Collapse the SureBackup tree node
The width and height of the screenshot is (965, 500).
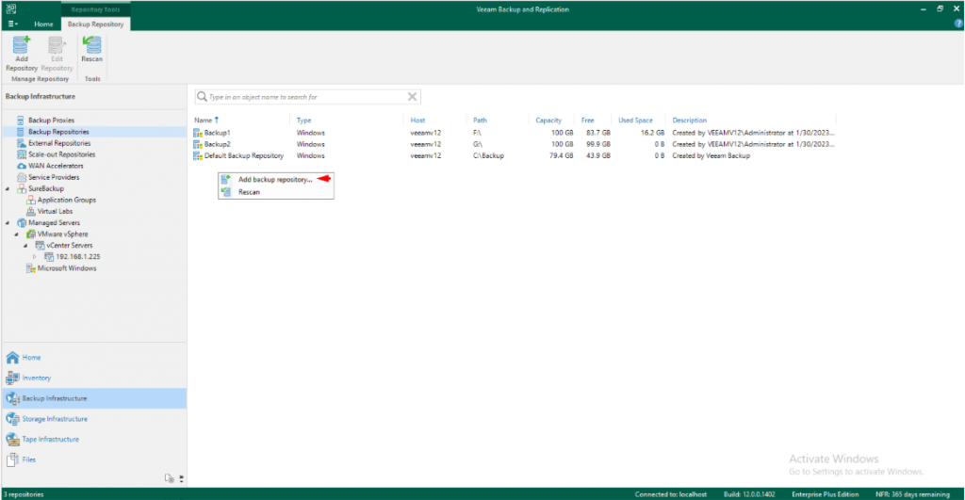pos(8,188)
